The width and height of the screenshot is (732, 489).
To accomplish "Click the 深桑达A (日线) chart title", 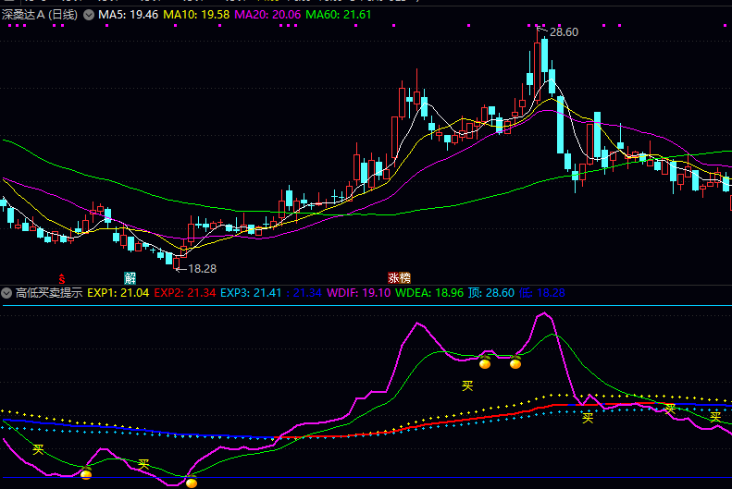I will point(41,16).
